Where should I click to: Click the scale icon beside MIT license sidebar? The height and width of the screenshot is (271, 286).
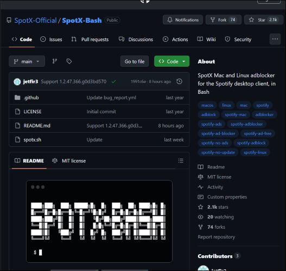click(x=200, y=177)
